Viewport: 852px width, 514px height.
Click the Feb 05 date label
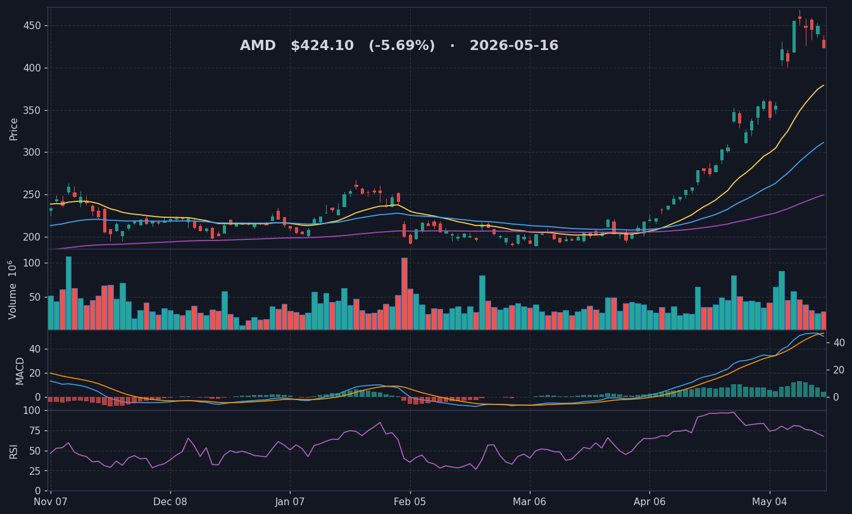410,502
